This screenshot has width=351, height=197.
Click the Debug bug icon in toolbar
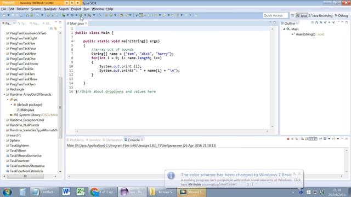pos(72,15)
